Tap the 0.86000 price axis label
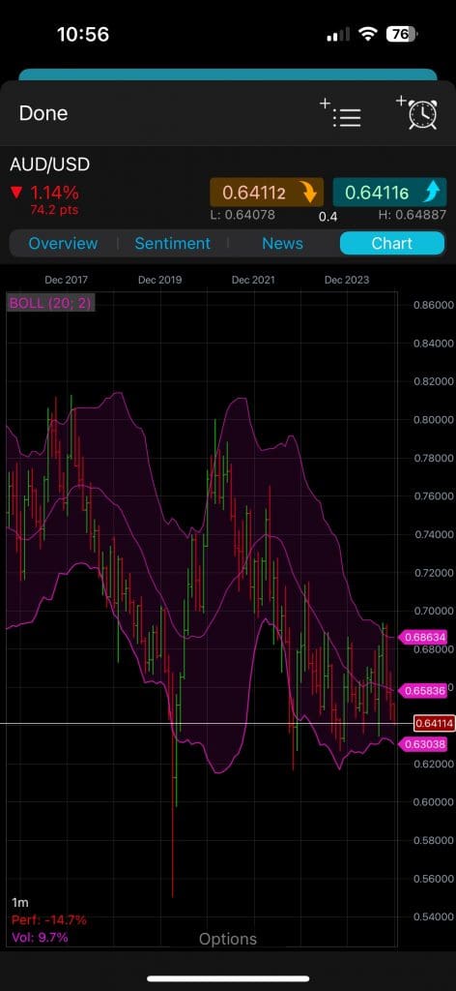 [x=433, y=305]
